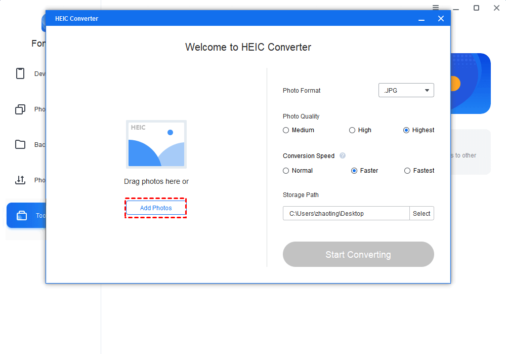The width and height of the screenshot is (506, 354).
Task: Select the photo transfer icon in the sidebar
Action: click(x=20, y=180)
